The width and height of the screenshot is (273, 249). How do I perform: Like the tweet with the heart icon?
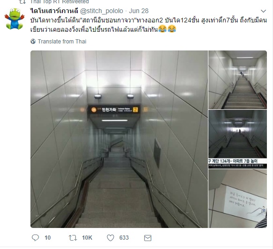[111, 238]
